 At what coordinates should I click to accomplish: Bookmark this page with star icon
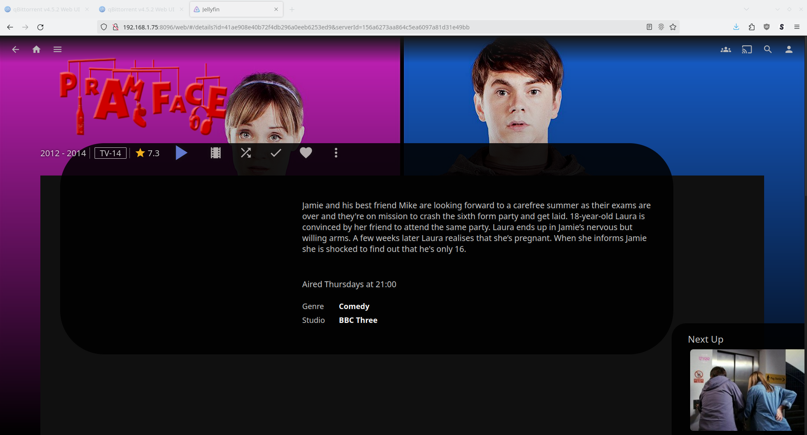pos(673,27)
